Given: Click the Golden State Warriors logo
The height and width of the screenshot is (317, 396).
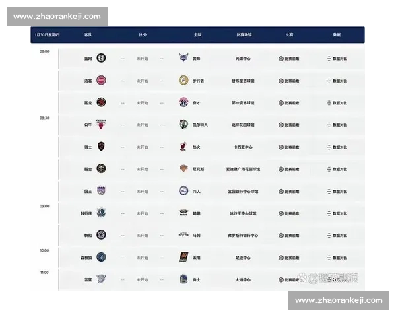Looking at the screenshot, I should [x=183, y=279].
